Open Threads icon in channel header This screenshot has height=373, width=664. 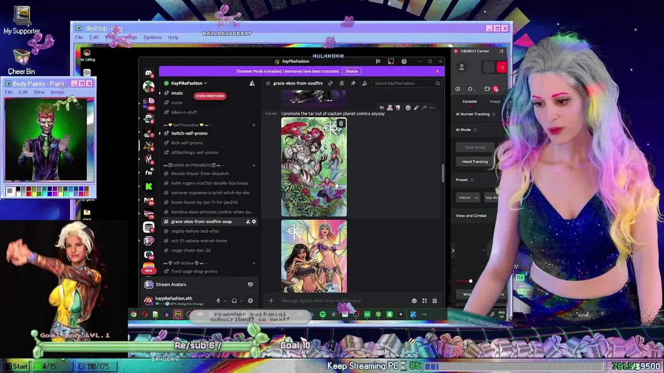click(x=330, y=83)
